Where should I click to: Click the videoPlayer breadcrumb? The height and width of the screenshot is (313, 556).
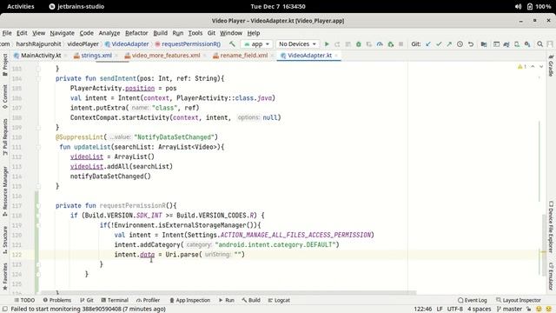[83, 44]
